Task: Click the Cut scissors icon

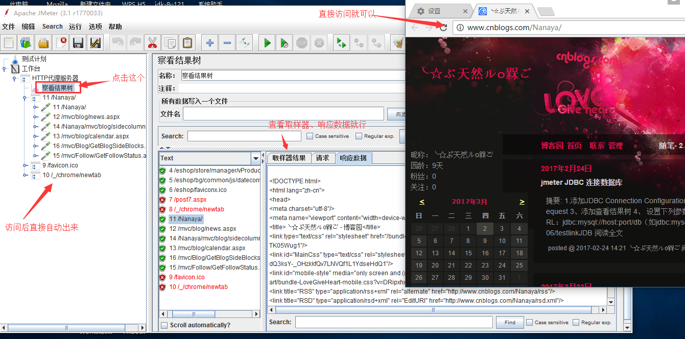Action: pyautogui.click(x=152, y=43)
